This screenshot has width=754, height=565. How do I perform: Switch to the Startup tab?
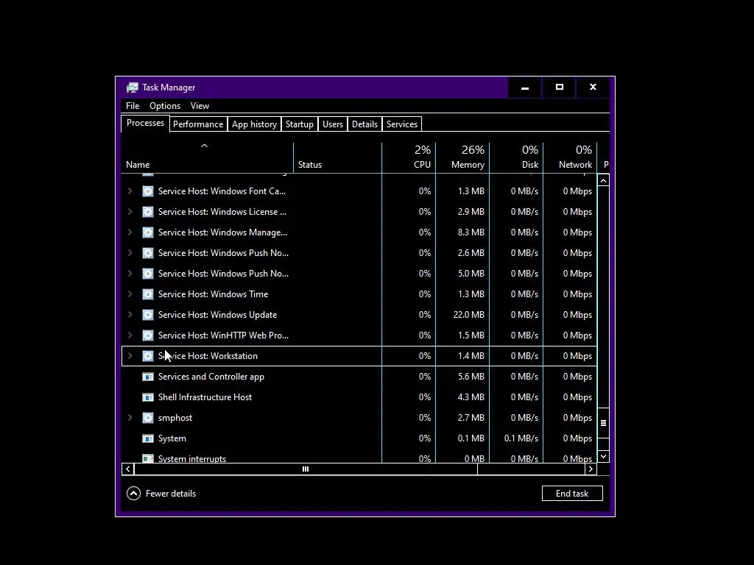pyautogui.click(x=300, y=124)
